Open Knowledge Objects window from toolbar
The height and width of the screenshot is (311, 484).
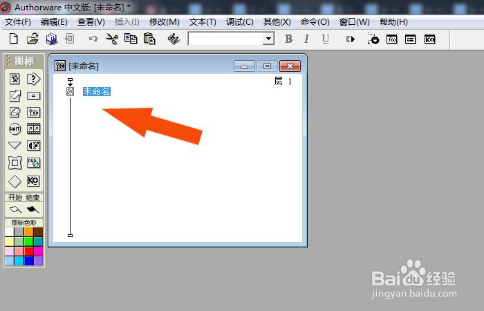429,39
